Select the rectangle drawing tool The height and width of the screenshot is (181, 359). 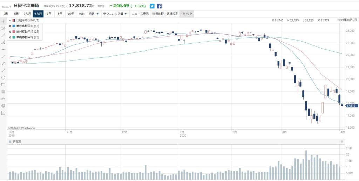coord(4,85)
